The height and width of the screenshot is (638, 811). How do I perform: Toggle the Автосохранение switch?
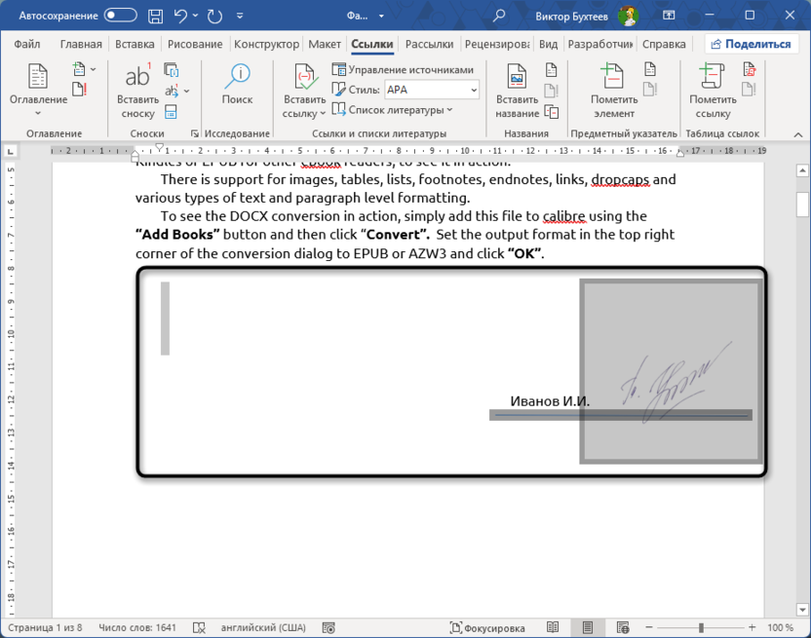coord(120,16)
